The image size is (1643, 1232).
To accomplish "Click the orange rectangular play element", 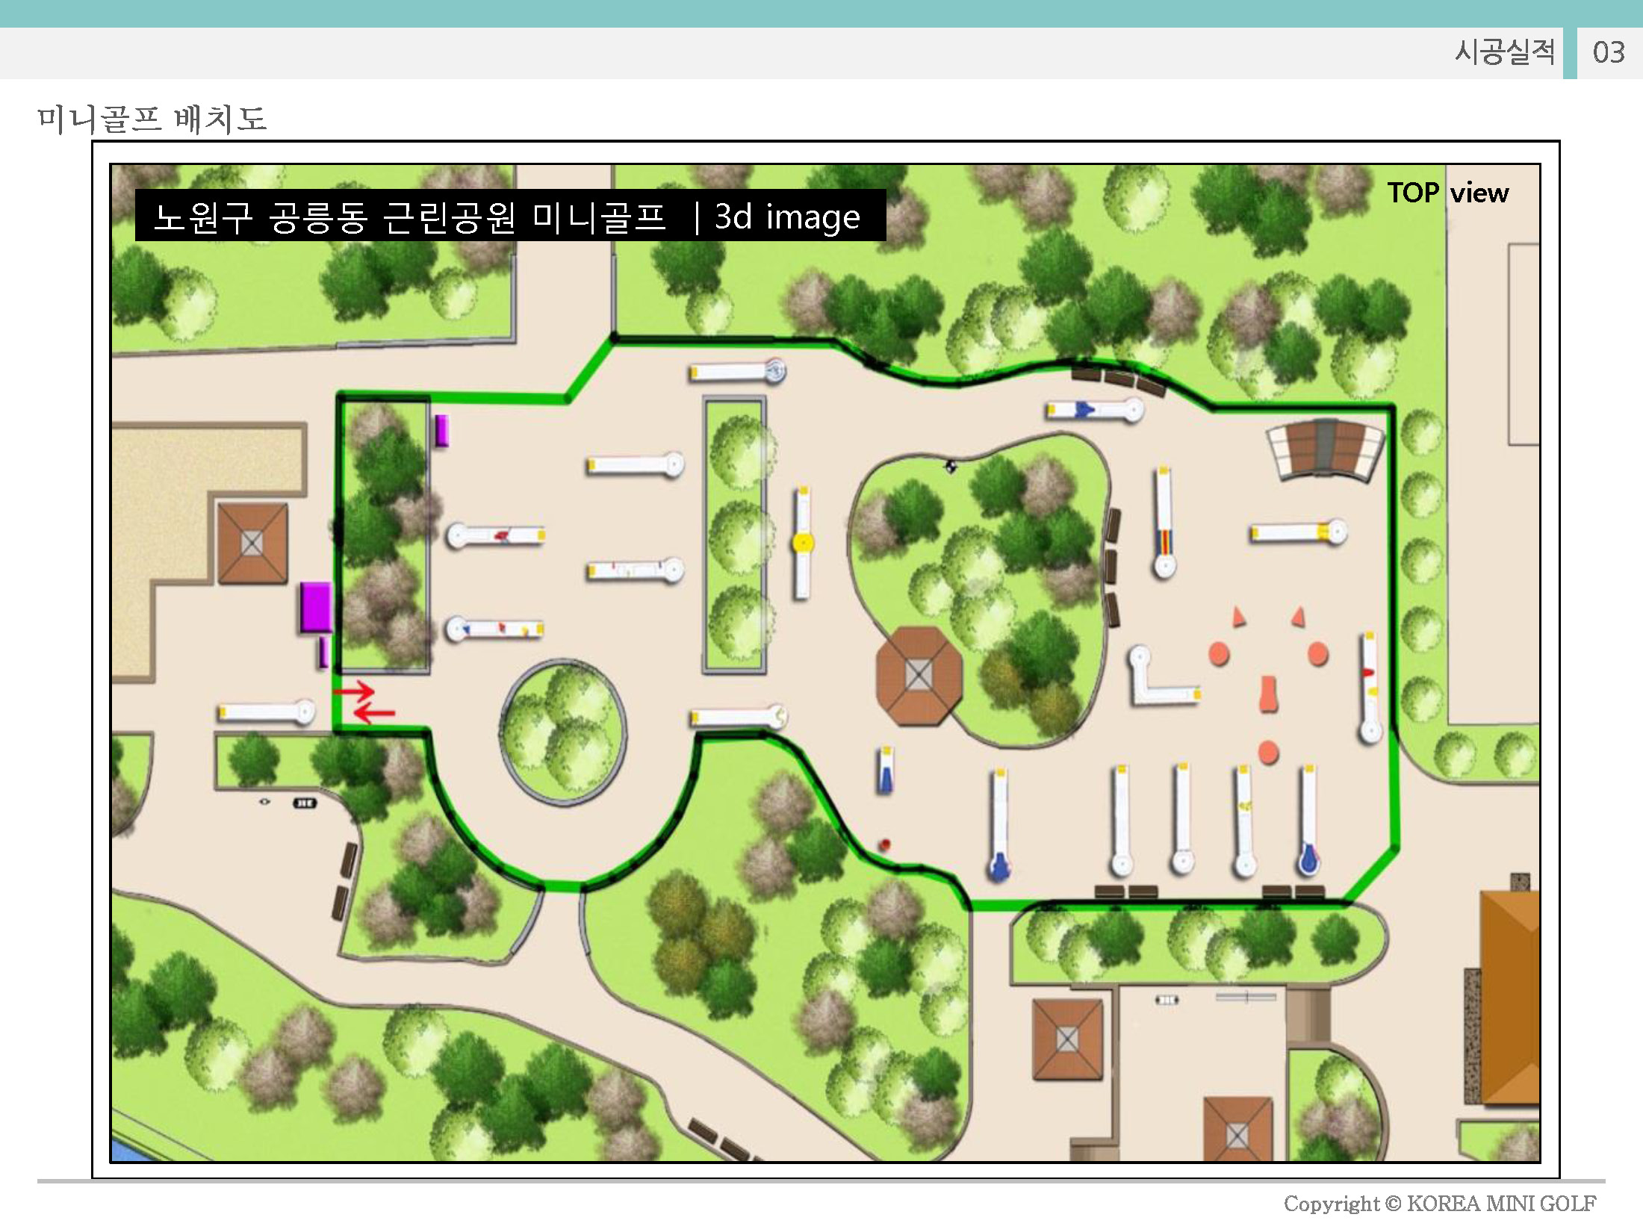I will pyautogui.click(x=1268, y=694).
